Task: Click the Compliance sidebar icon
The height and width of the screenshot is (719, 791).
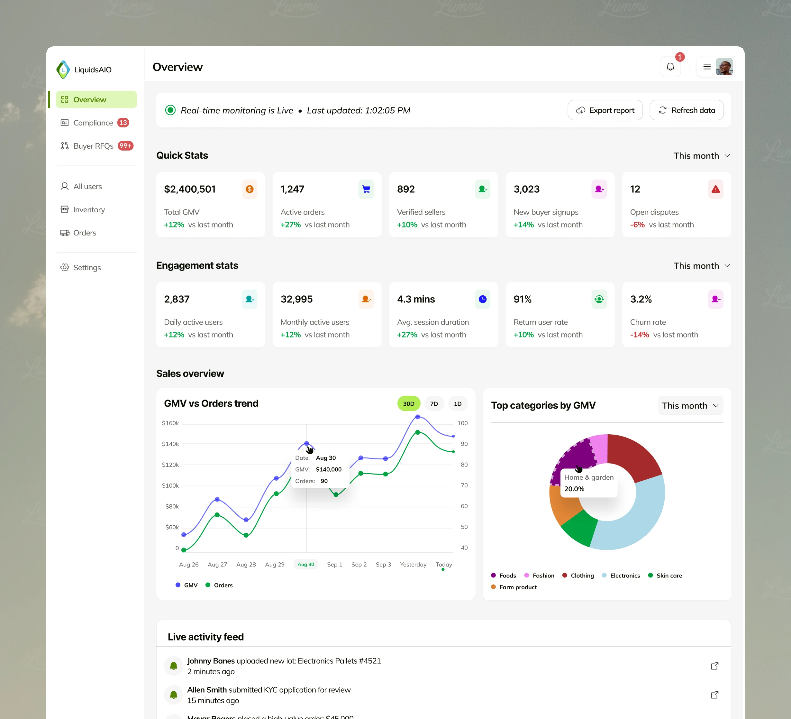Action: (65, 123)
